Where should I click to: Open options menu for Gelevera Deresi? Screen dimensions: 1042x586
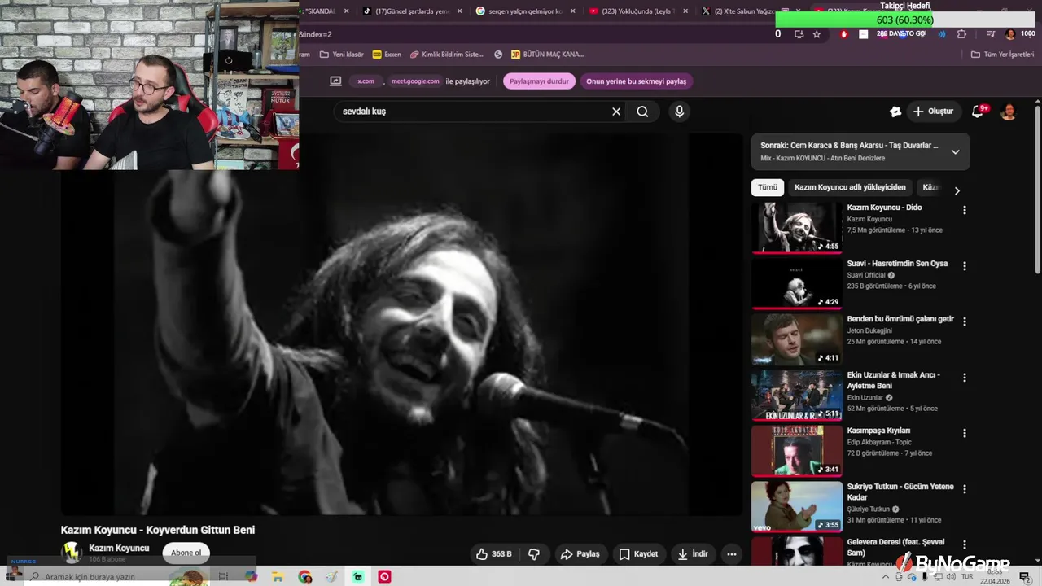[x=965, y=544]
